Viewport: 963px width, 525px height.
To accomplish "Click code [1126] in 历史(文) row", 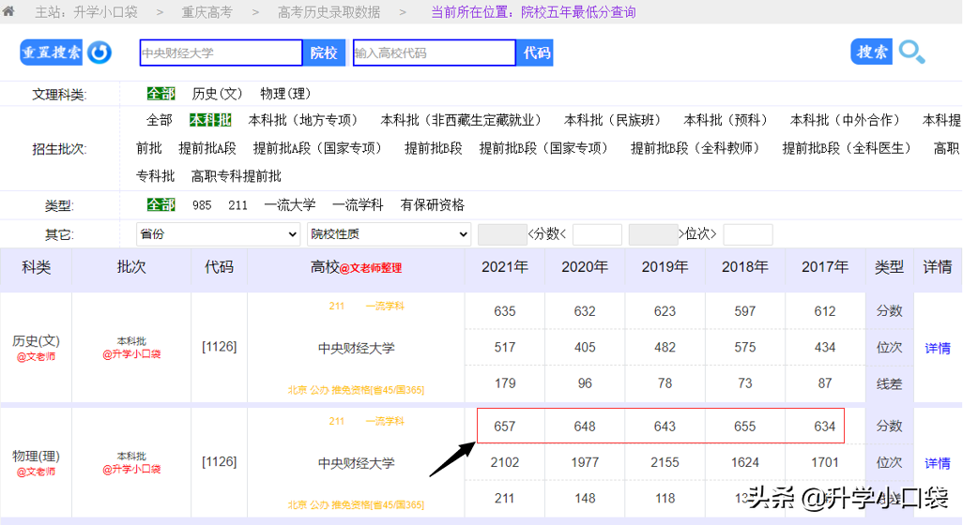I will tap(220, 347).
